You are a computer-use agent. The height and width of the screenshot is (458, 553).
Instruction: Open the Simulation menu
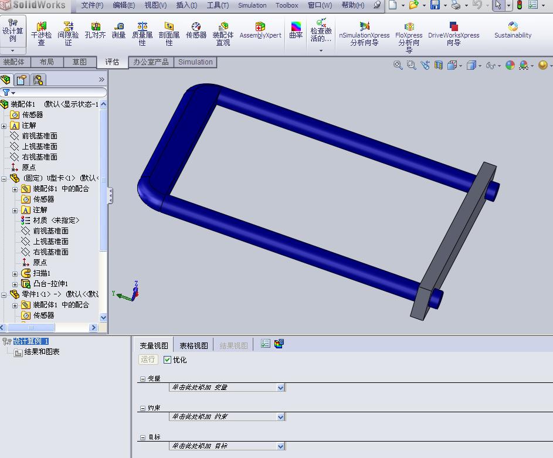[252, 5]
